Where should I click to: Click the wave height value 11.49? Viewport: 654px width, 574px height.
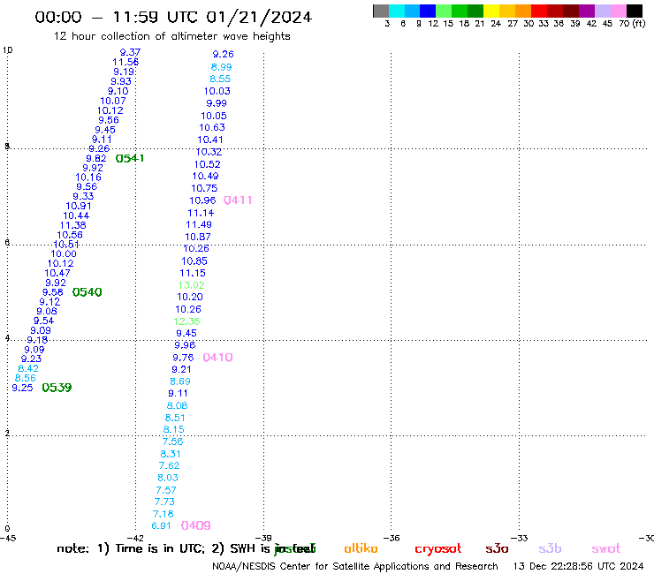click(199, 224)
